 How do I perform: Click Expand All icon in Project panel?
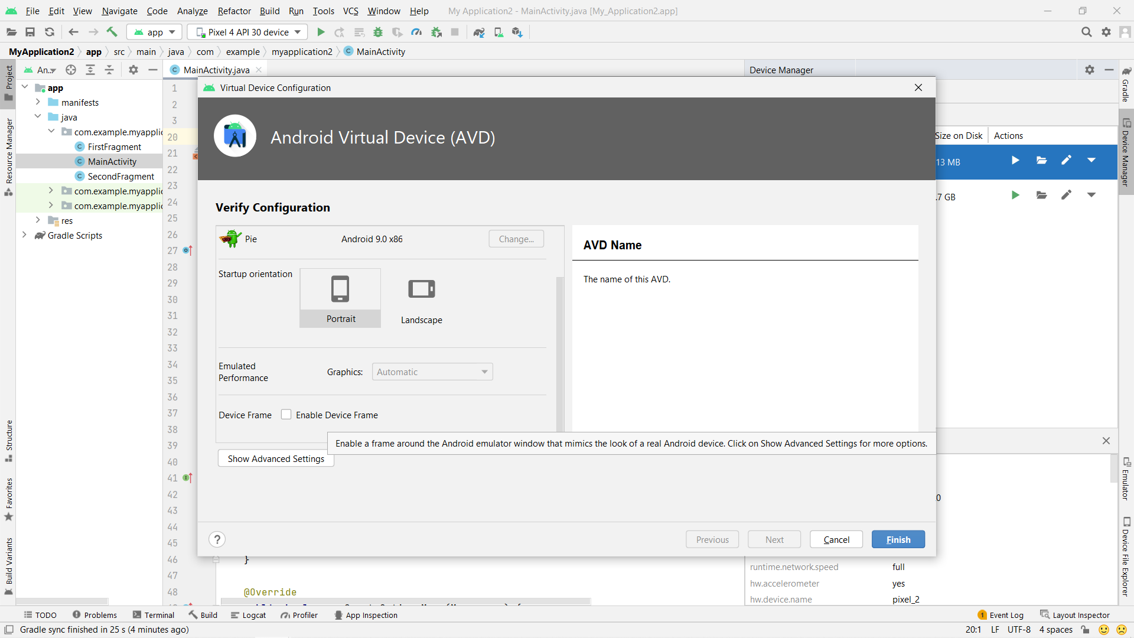click(x=90, y=70)
